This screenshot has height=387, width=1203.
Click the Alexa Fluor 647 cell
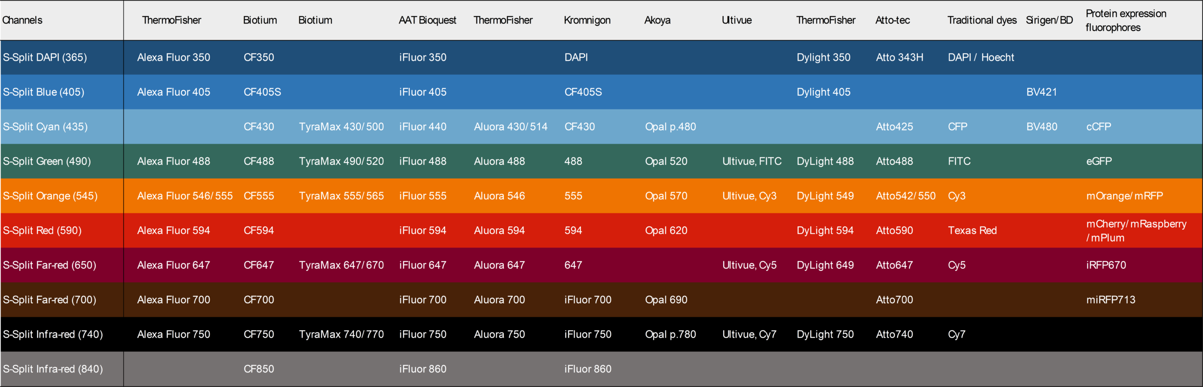pos(173,265)
